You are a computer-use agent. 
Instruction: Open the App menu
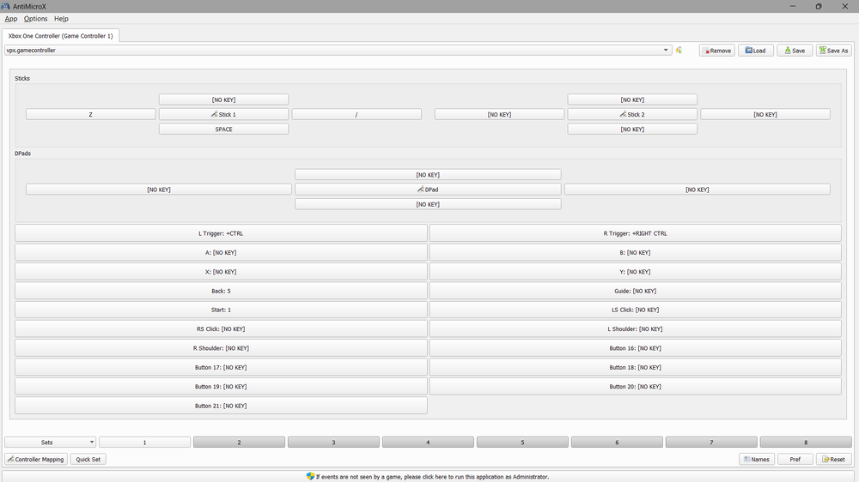pos(11,19)
